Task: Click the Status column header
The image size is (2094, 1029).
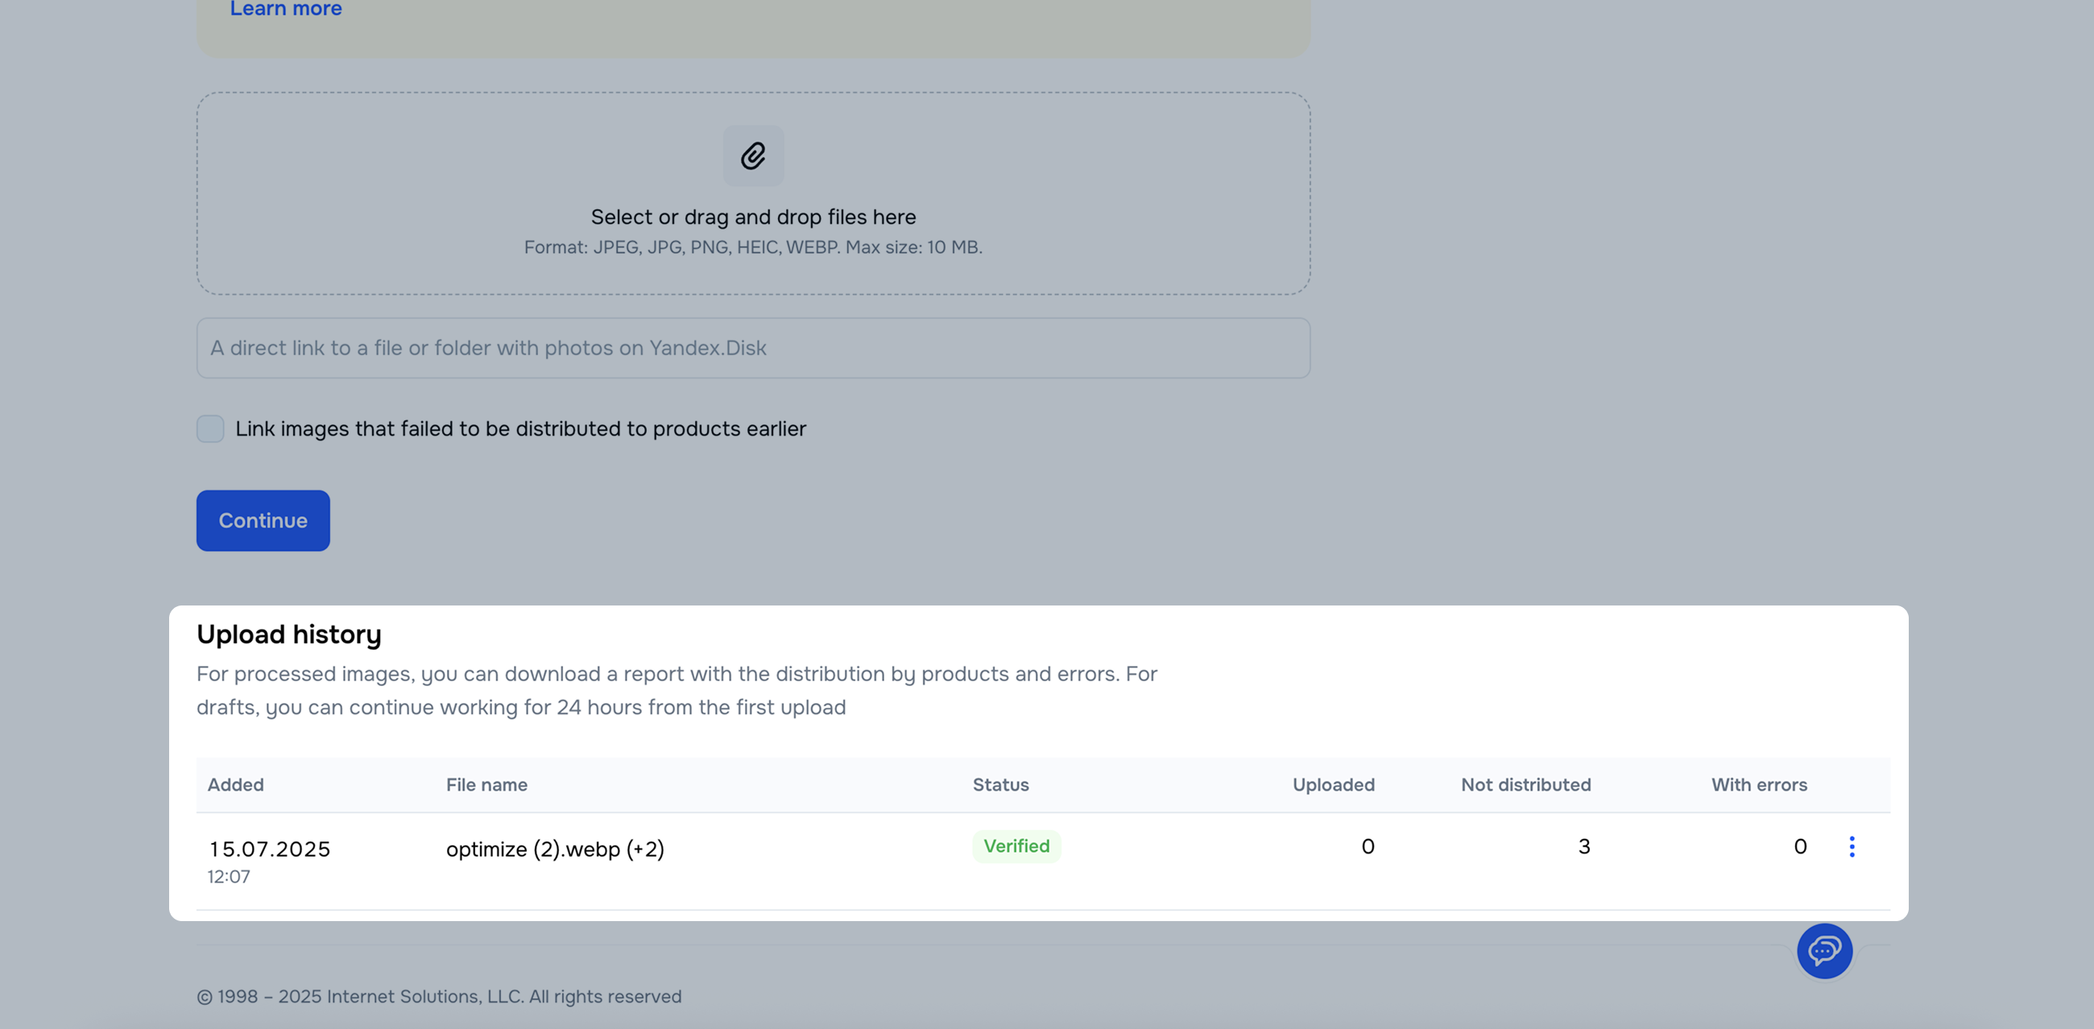Action: [1000, 784]
